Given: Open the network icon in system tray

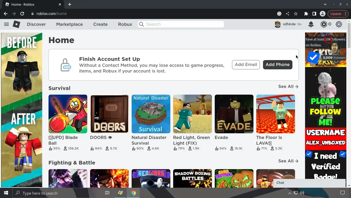Looking at the screenshot, I should [x=296, y=193].
